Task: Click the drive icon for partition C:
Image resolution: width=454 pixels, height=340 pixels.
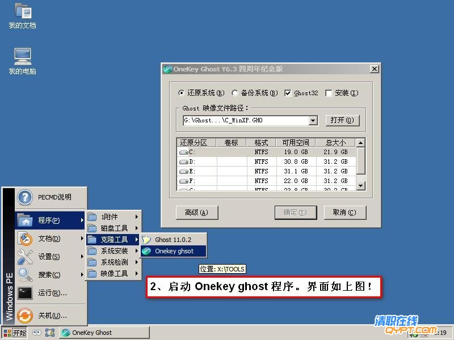Action: tap(183, 152)
